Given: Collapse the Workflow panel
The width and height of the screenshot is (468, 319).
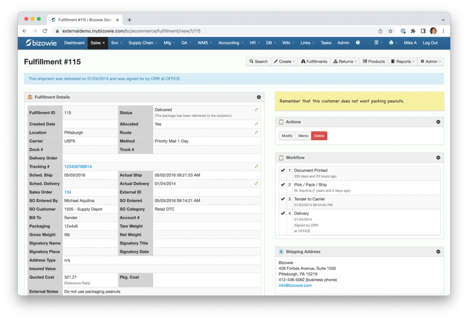Looking at the screenshot, I should click(438, 158).
